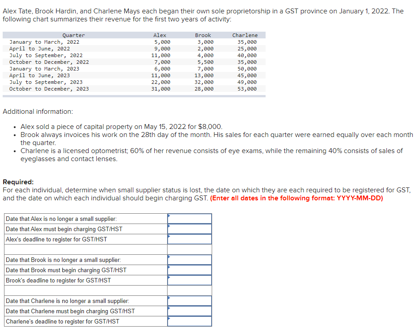Click the 'January to March, 2022' row label
This screenshot has width=414, height=336.
(45, 42)
